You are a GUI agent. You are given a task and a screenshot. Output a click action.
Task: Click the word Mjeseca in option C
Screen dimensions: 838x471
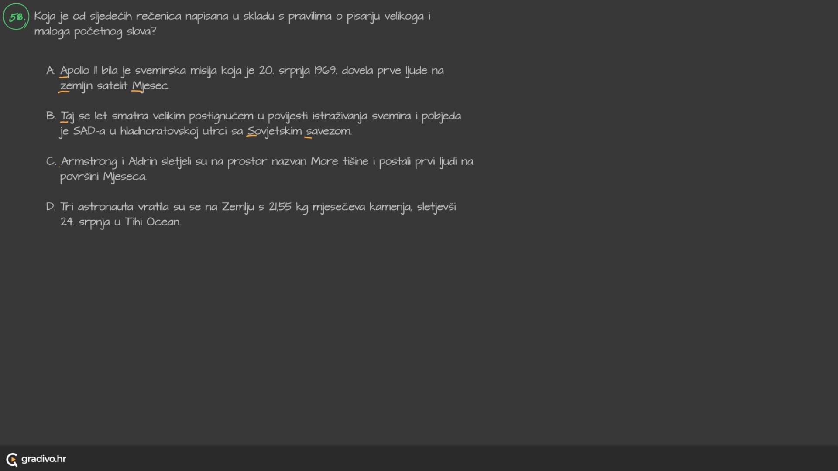(x=125, y=177)
